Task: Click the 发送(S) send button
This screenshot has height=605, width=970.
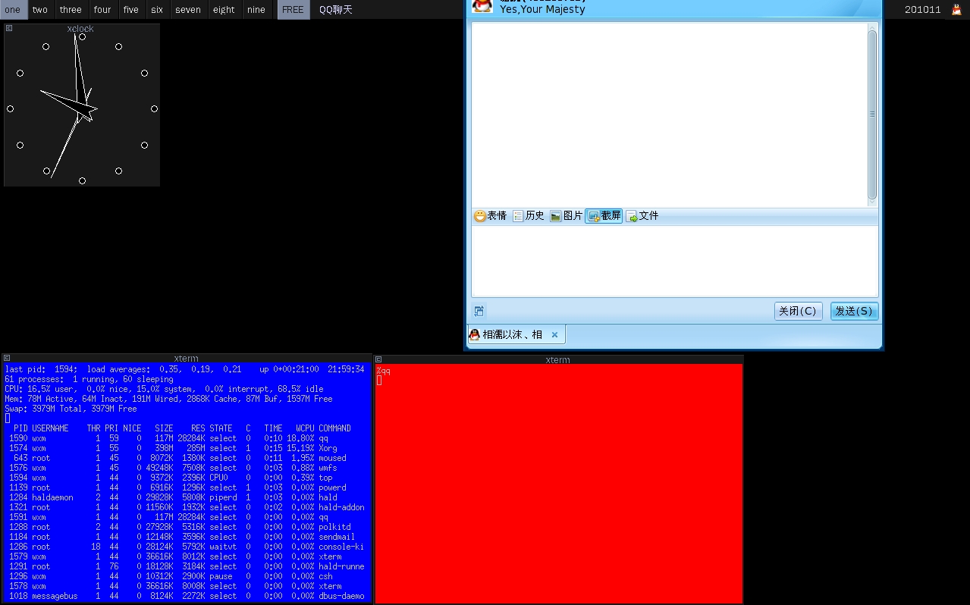Action: point(855,311)
